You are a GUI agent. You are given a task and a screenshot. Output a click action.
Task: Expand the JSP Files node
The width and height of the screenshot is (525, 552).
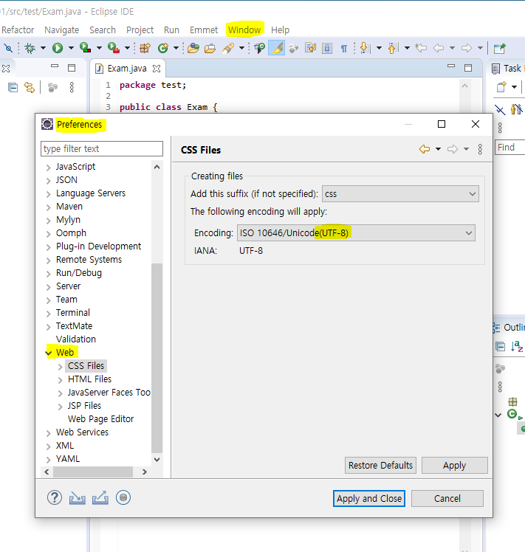61,407
